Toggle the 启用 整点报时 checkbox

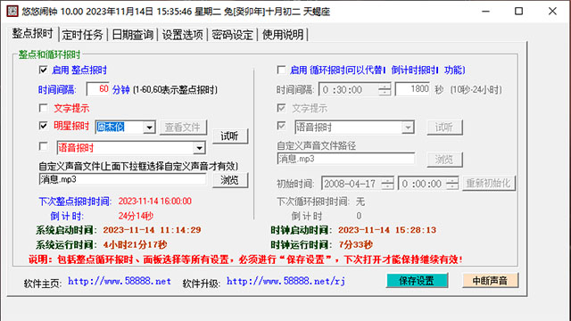[x=44, y=70]
